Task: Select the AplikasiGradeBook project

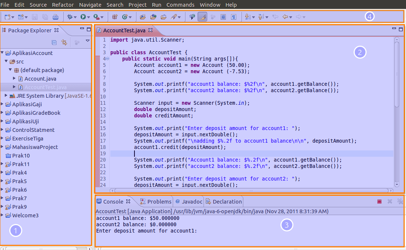Action: pos(36,113)
